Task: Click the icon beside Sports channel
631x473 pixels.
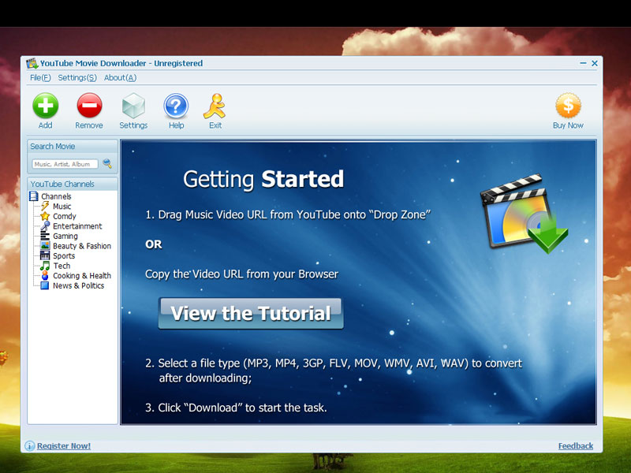Action: [x=45, y=255]
